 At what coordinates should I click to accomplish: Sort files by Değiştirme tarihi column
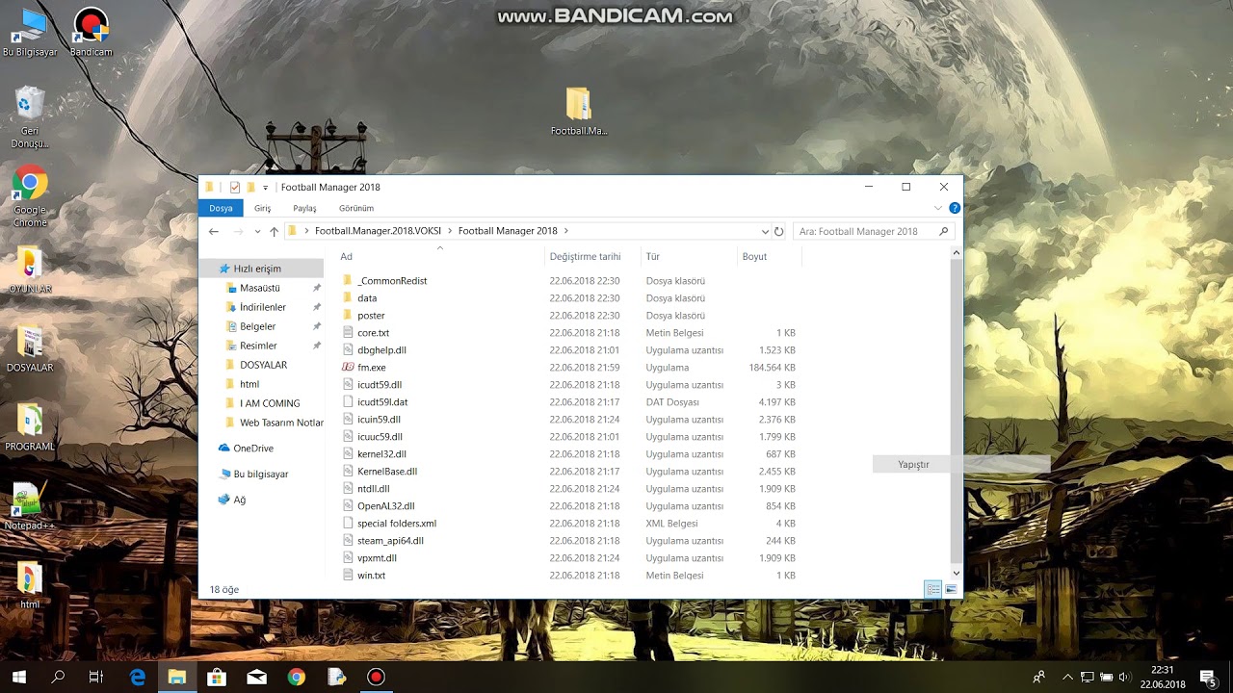pos(585,257)
